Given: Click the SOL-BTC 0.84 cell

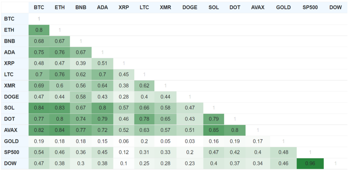Looking at the screenshot, I should click(x=39, y=108).
